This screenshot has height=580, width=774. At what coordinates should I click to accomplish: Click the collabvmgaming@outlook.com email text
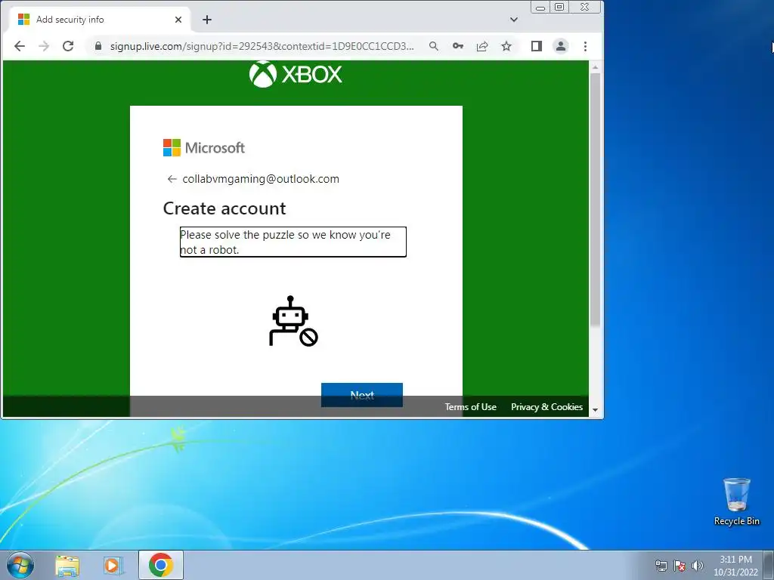pyautogui.click(x=261, y=179)
